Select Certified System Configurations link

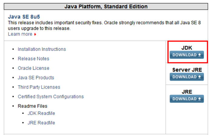click(x=51, y=96)
